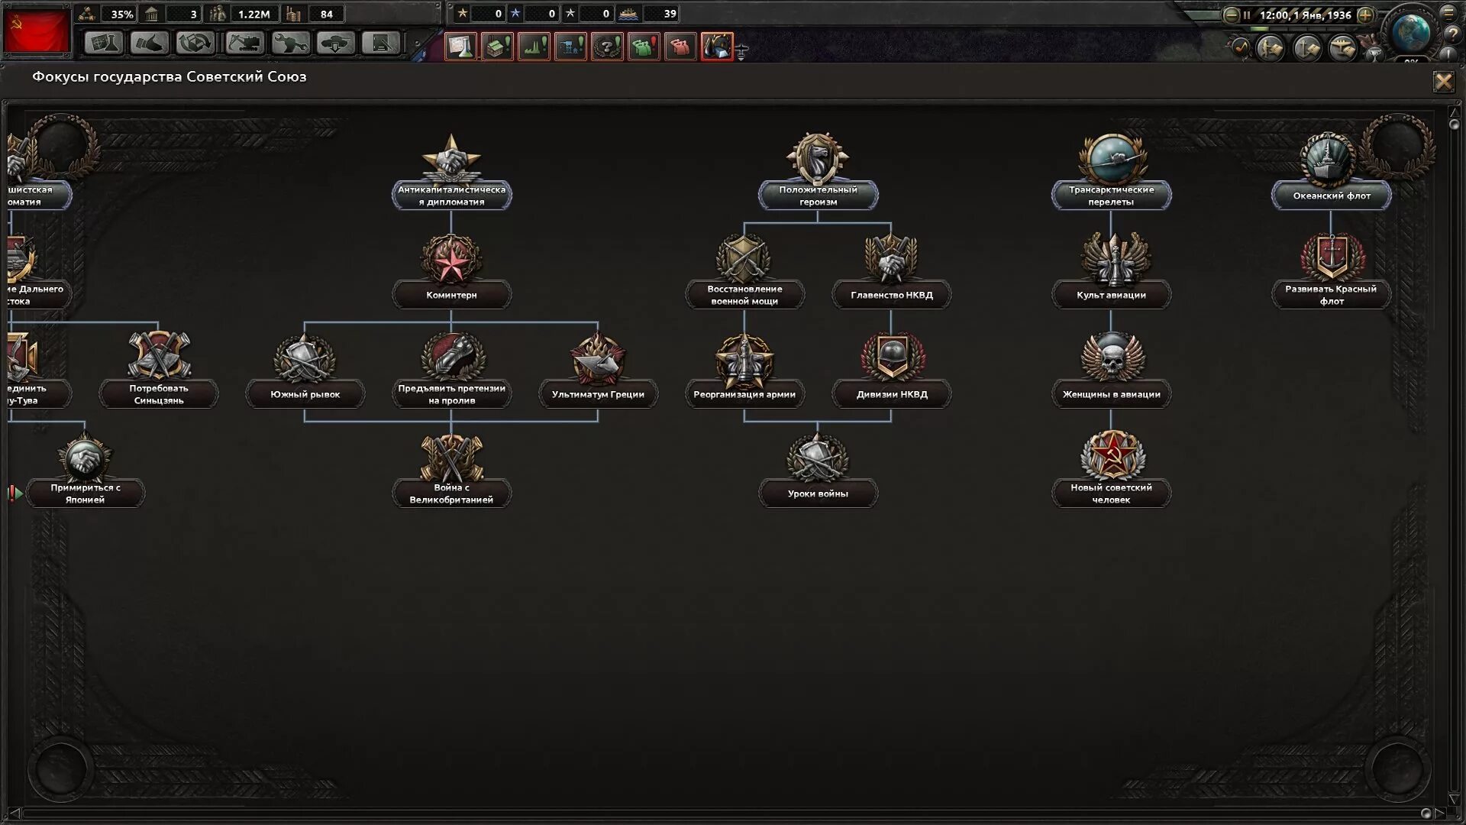Click the 'Главенство НКВД' focus icon

tap(891, 257)
